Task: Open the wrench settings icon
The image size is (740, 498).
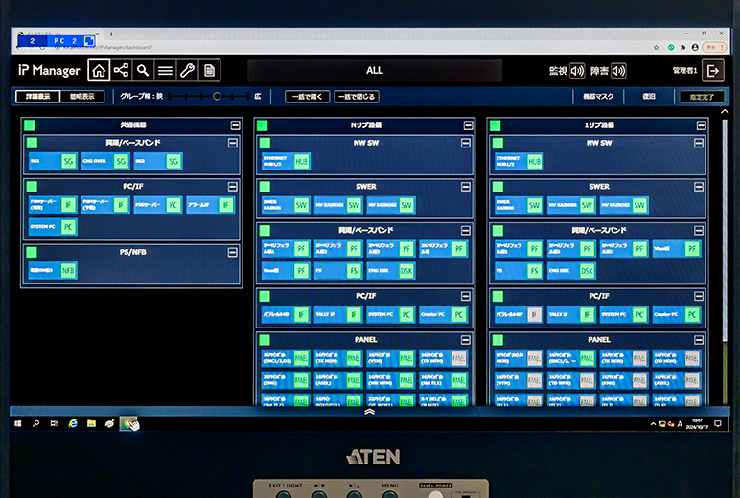Action: coord(187,70)
